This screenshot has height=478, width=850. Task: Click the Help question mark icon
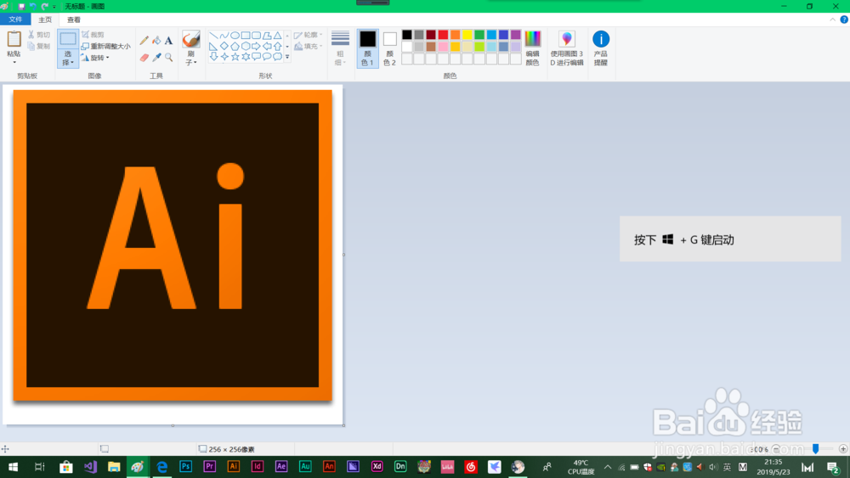(x=843, y=20)
